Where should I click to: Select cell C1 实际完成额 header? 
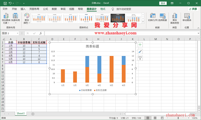click(39, 42)
